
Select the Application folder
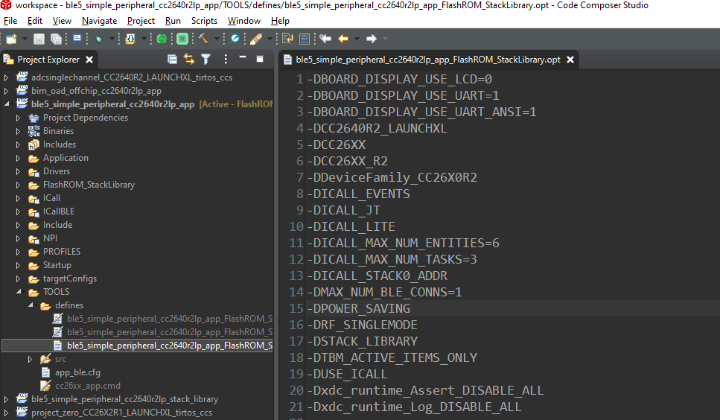[66, 158]
